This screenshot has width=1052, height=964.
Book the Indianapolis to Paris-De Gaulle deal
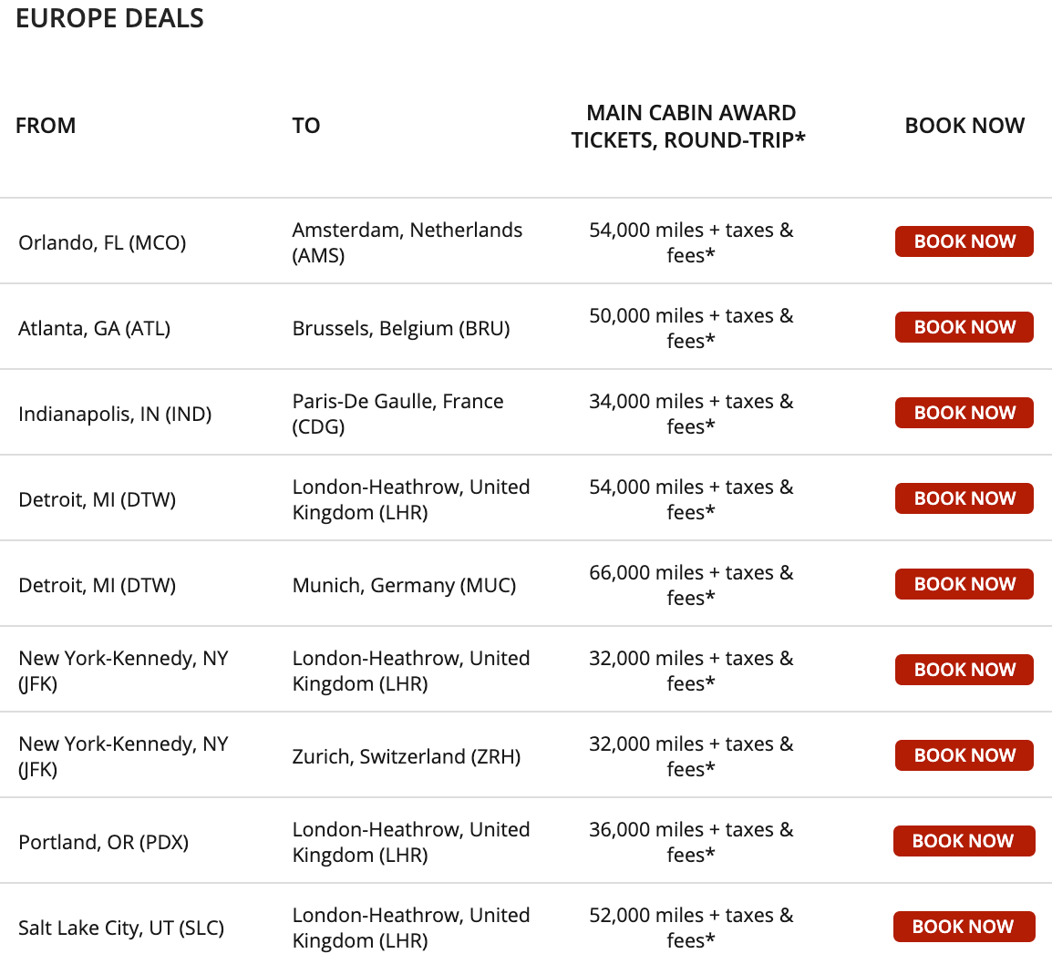point(964,413)
